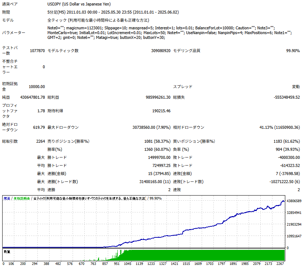Viewport: 304px width, 266px height.
Task: Click the 1045 x-axis trade marker
Action: (128, 263)
